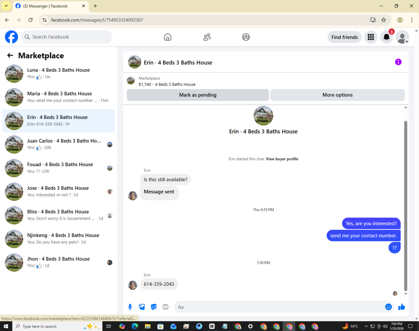Open Windows notification center

pyautogui.click(x=411, y=326)
